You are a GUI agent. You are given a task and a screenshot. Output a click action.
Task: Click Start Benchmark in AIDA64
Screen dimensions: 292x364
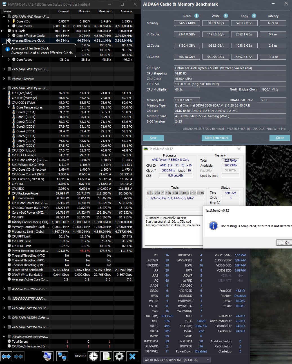(217, 138)
